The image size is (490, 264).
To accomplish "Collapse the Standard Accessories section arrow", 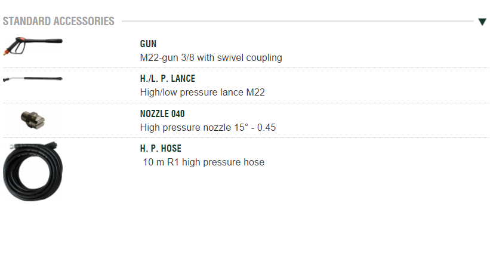I will click(x=482, y=22).
